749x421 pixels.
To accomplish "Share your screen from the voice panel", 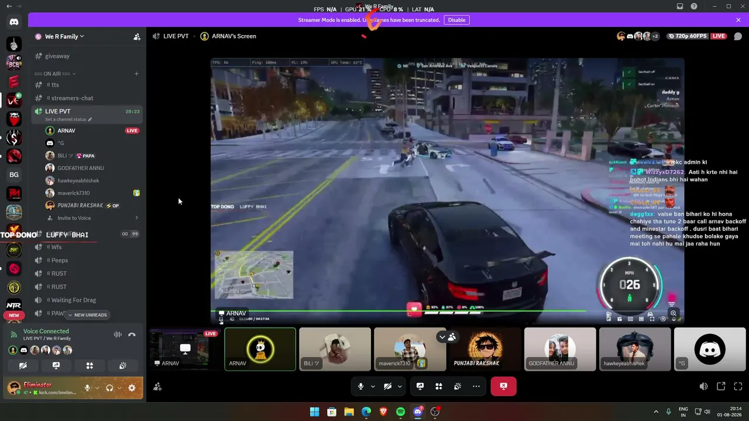I will [x=56, y=365].
